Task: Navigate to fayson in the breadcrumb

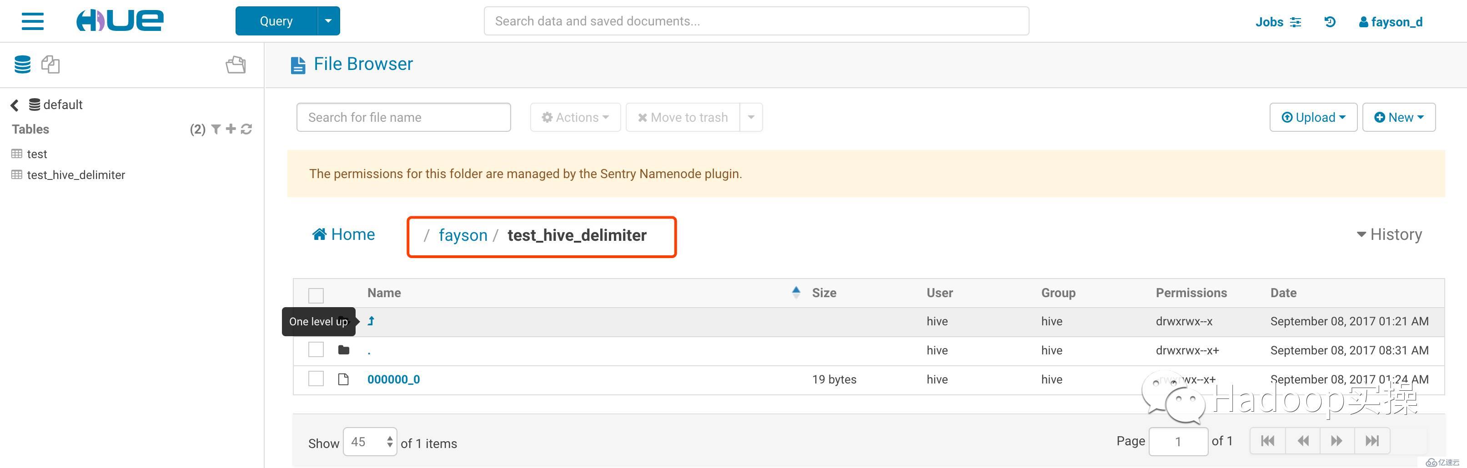Action: coord(462,235)
